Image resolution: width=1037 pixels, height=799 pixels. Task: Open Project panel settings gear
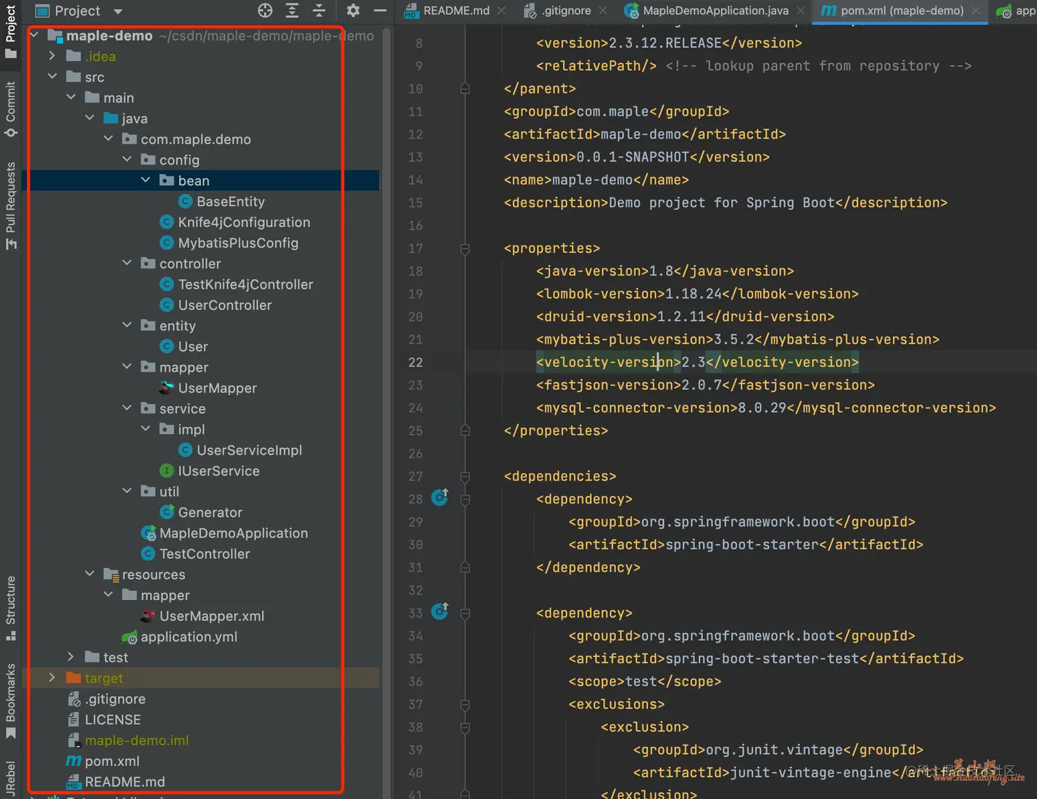[x=353, y=10]
